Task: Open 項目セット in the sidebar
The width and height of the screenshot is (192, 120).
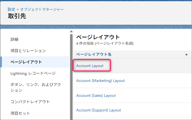Action: [x=20, y=113]
